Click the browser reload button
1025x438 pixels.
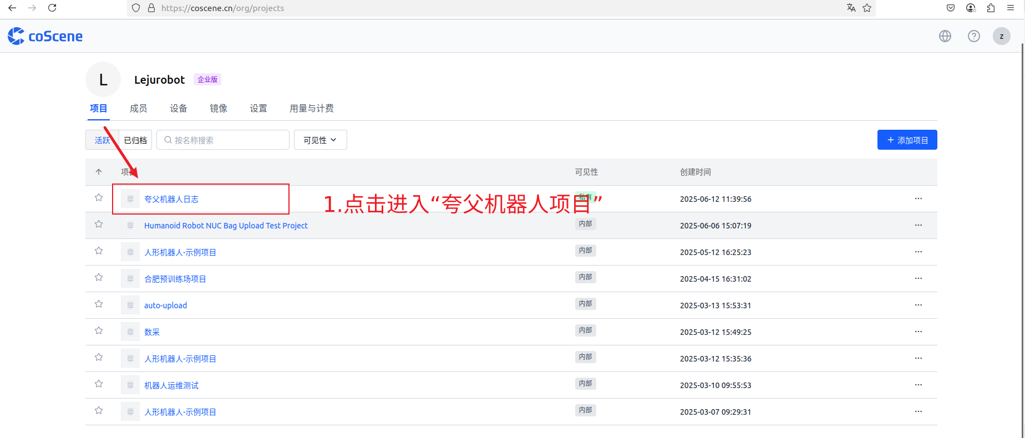[52, 8]
